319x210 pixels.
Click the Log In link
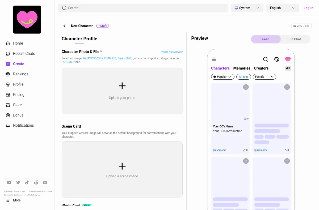(308, 8)
